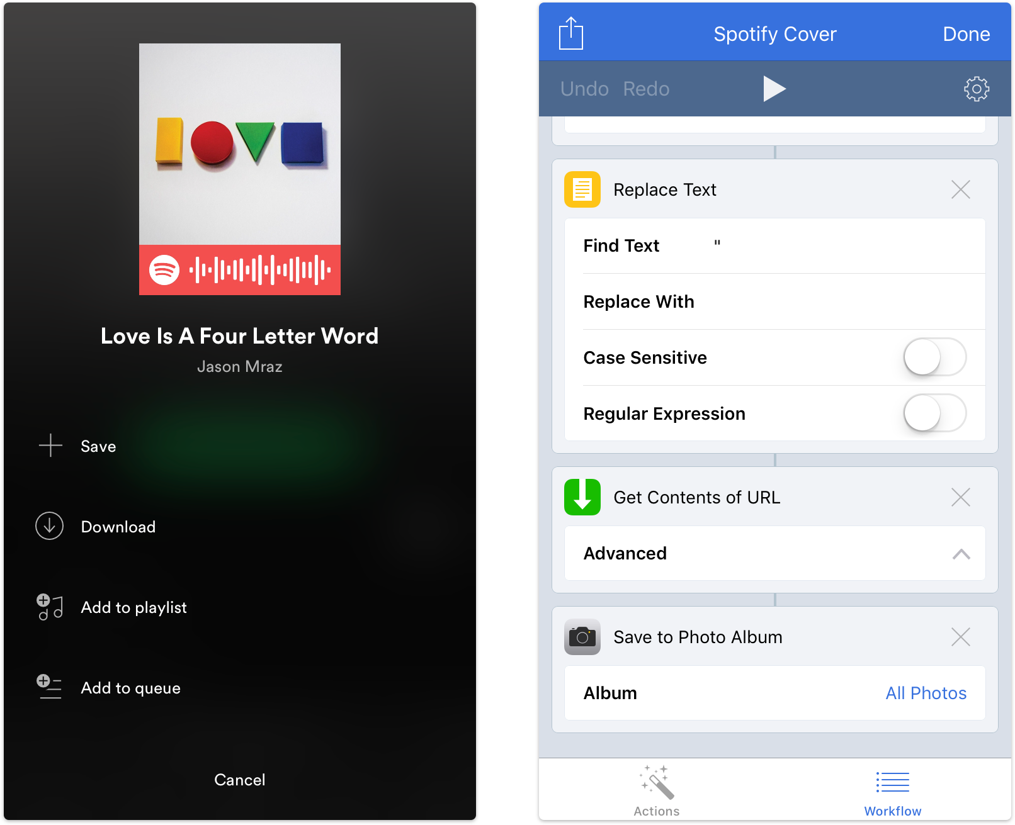Tap the add to playlist music note icon
1015x825 pixels.
click(50, 607)
